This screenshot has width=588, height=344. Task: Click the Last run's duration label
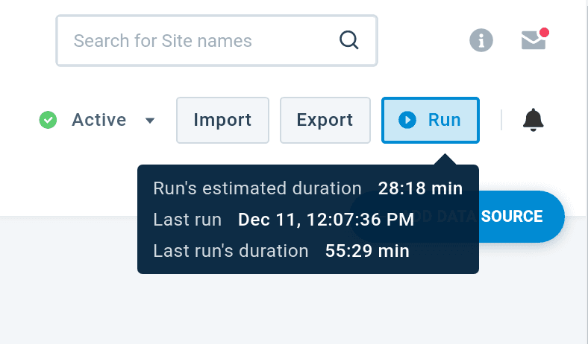click(231, 251)
